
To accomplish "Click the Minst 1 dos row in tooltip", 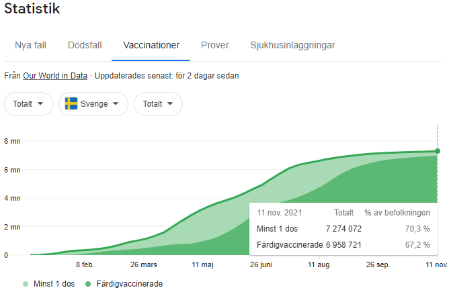I will 343,228.
